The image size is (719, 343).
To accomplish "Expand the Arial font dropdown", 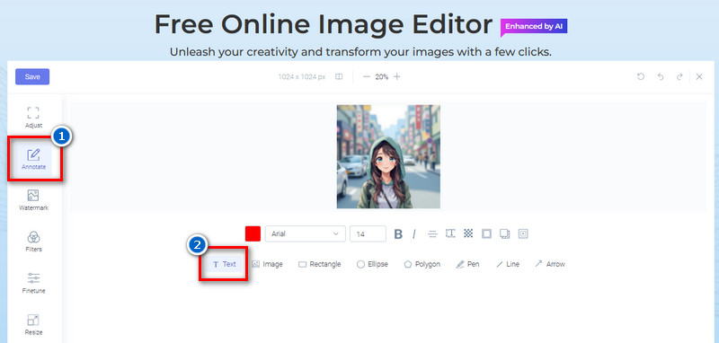I will pos(305,233).
